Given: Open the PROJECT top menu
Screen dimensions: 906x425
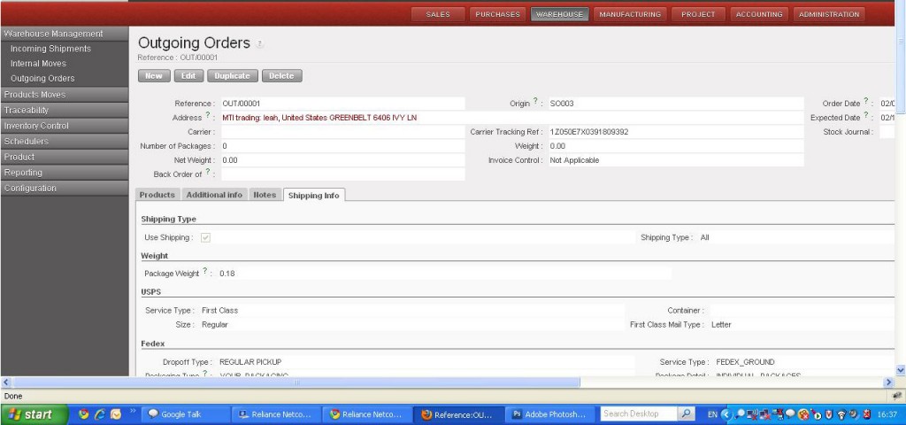Looking at the screenshot, I should pos(698,14).
